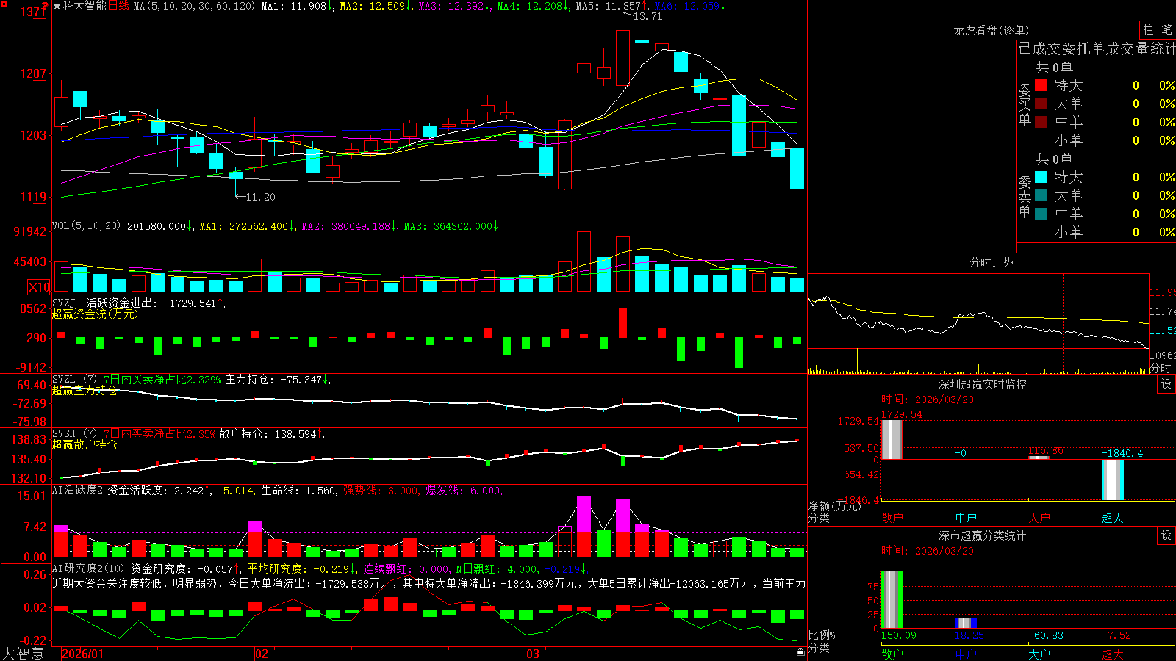Viewport: 1176px width, 661px height.
Task: Click the AI研究度2(10) indicator label
Action: click(89, 568)
